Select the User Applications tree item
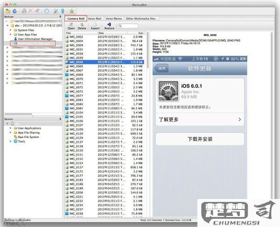 click(29, 128)
